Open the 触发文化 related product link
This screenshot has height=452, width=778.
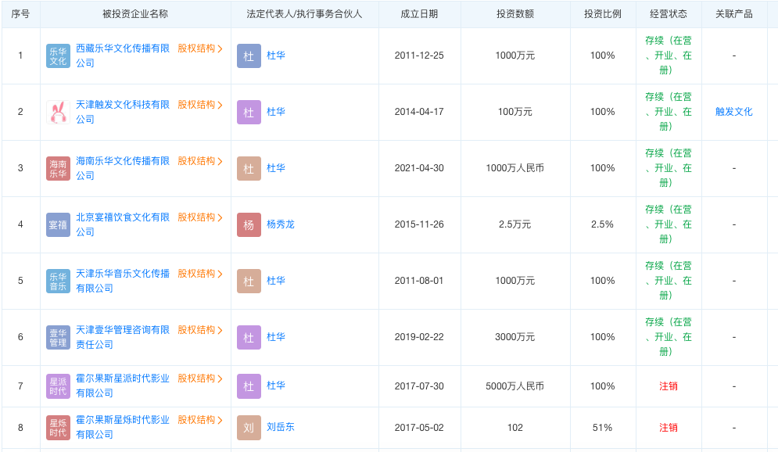(x=734, y=112)
